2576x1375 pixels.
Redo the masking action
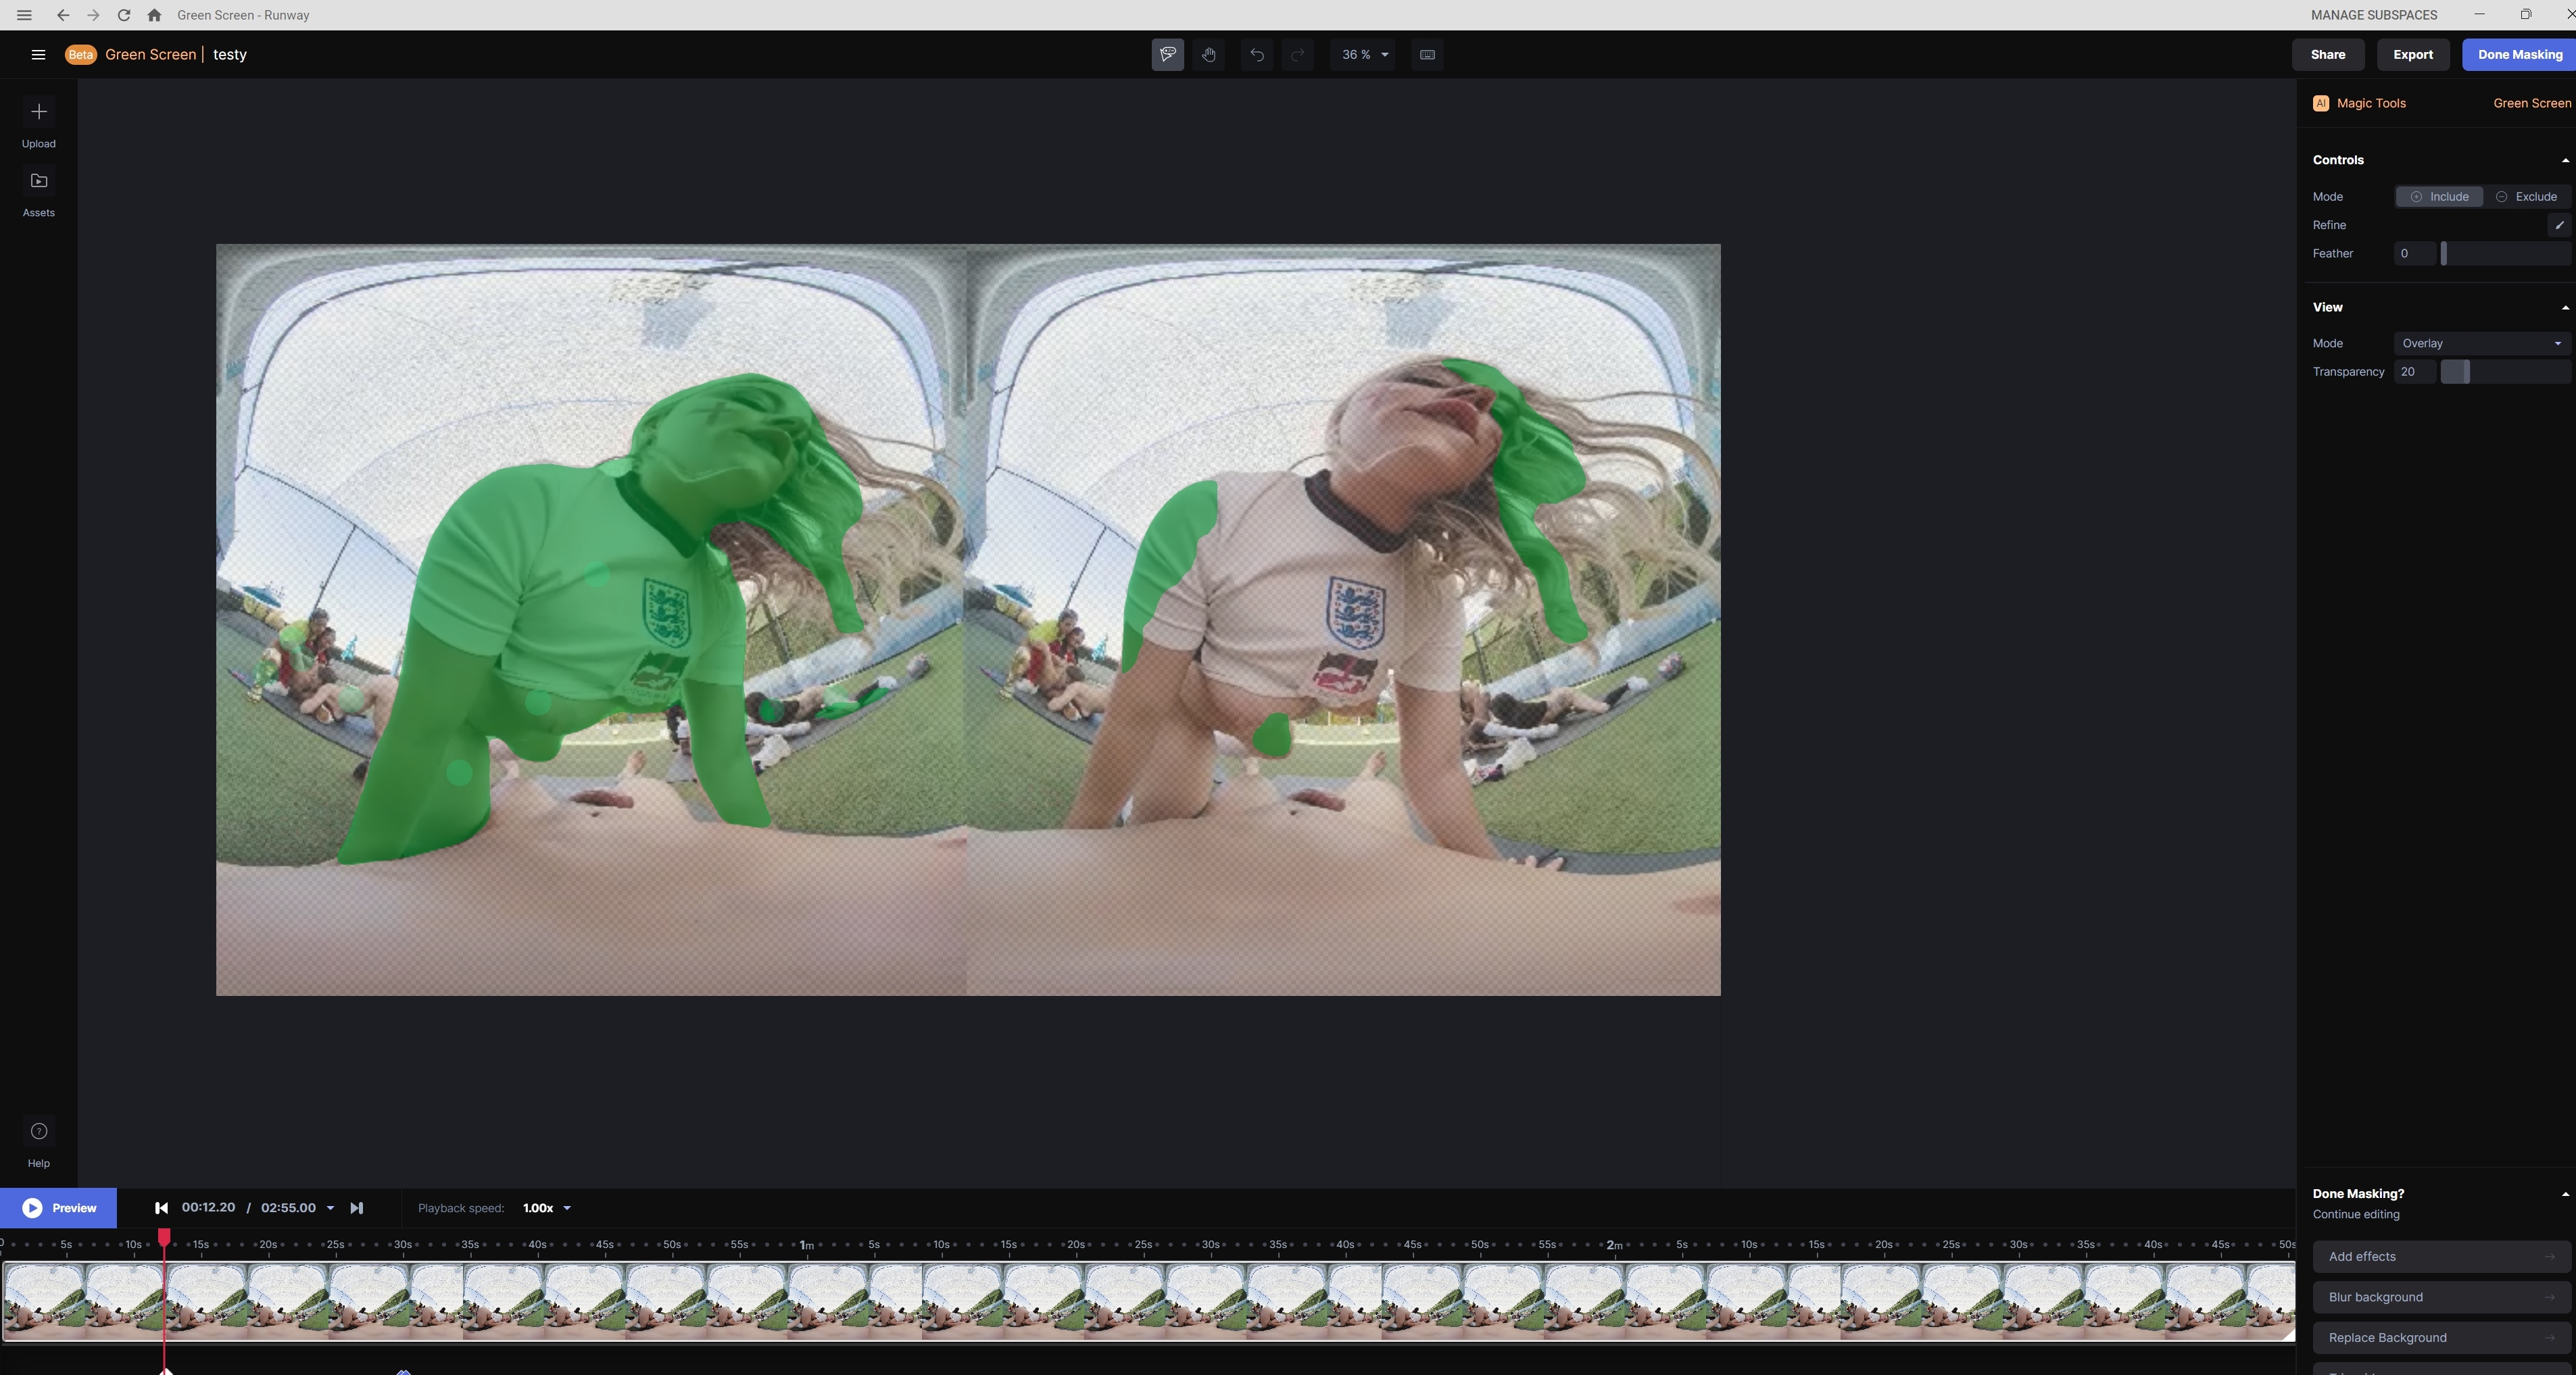click(1297, 55)
